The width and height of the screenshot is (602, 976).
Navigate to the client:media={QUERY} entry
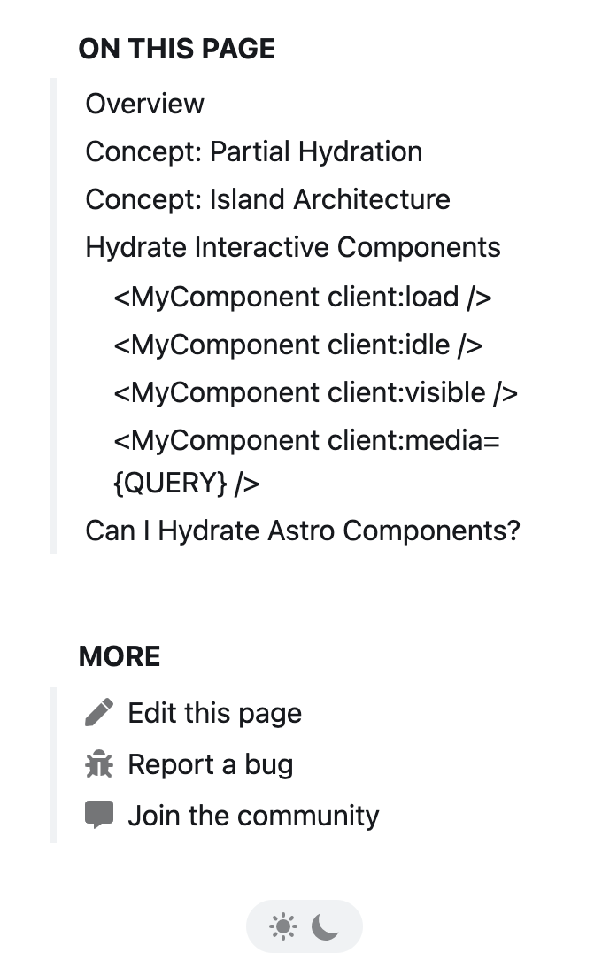[306, 440]
